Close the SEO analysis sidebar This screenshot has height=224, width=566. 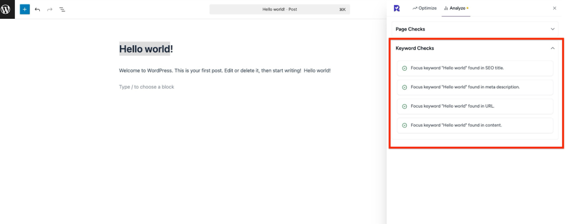pos(554,8)
